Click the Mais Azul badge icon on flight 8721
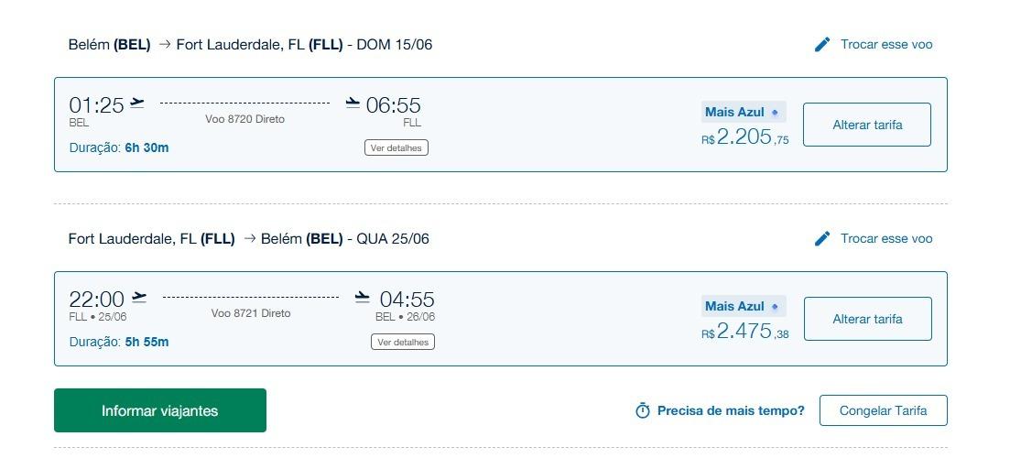This screenshot has height=469, width=1010. [775, 307]
